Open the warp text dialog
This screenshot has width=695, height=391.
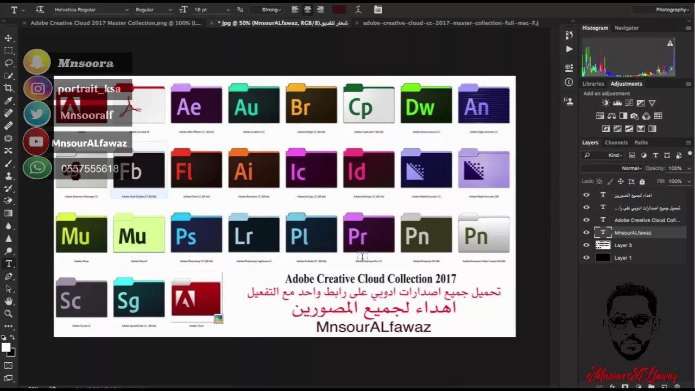[358, 10]
